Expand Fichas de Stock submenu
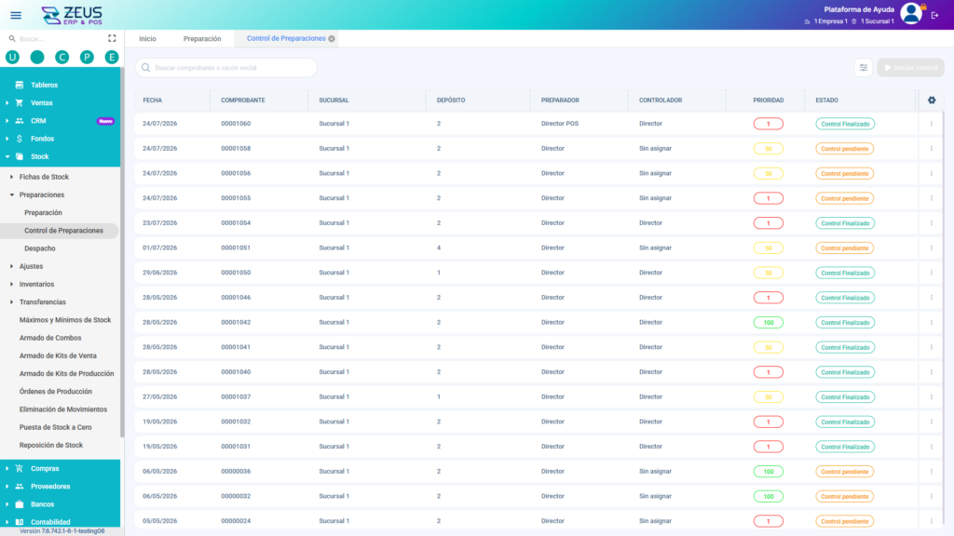Screen dimensions: 954x536 11,177
